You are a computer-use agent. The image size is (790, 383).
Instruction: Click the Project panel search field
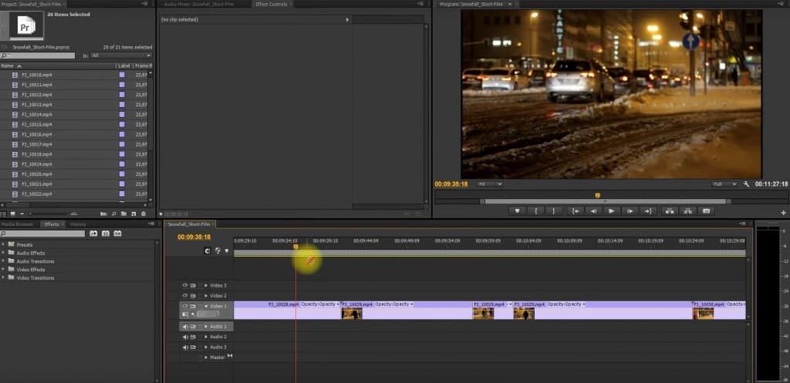(38, 55)
